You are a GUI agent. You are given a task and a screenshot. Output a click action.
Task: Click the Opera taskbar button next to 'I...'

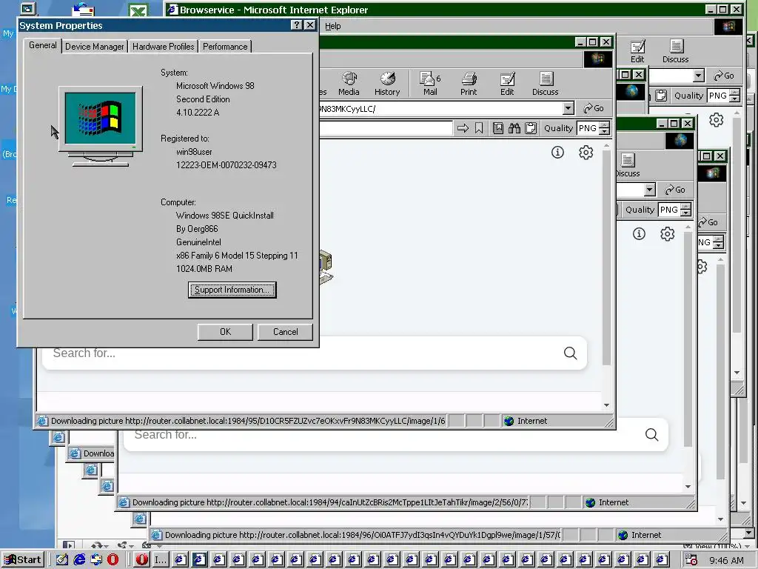pyautogui.click(x=141, y=560)
